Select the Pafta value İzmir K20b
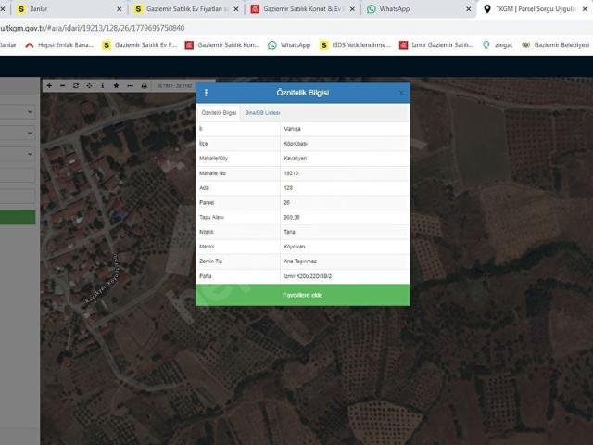 click(308, 276)
